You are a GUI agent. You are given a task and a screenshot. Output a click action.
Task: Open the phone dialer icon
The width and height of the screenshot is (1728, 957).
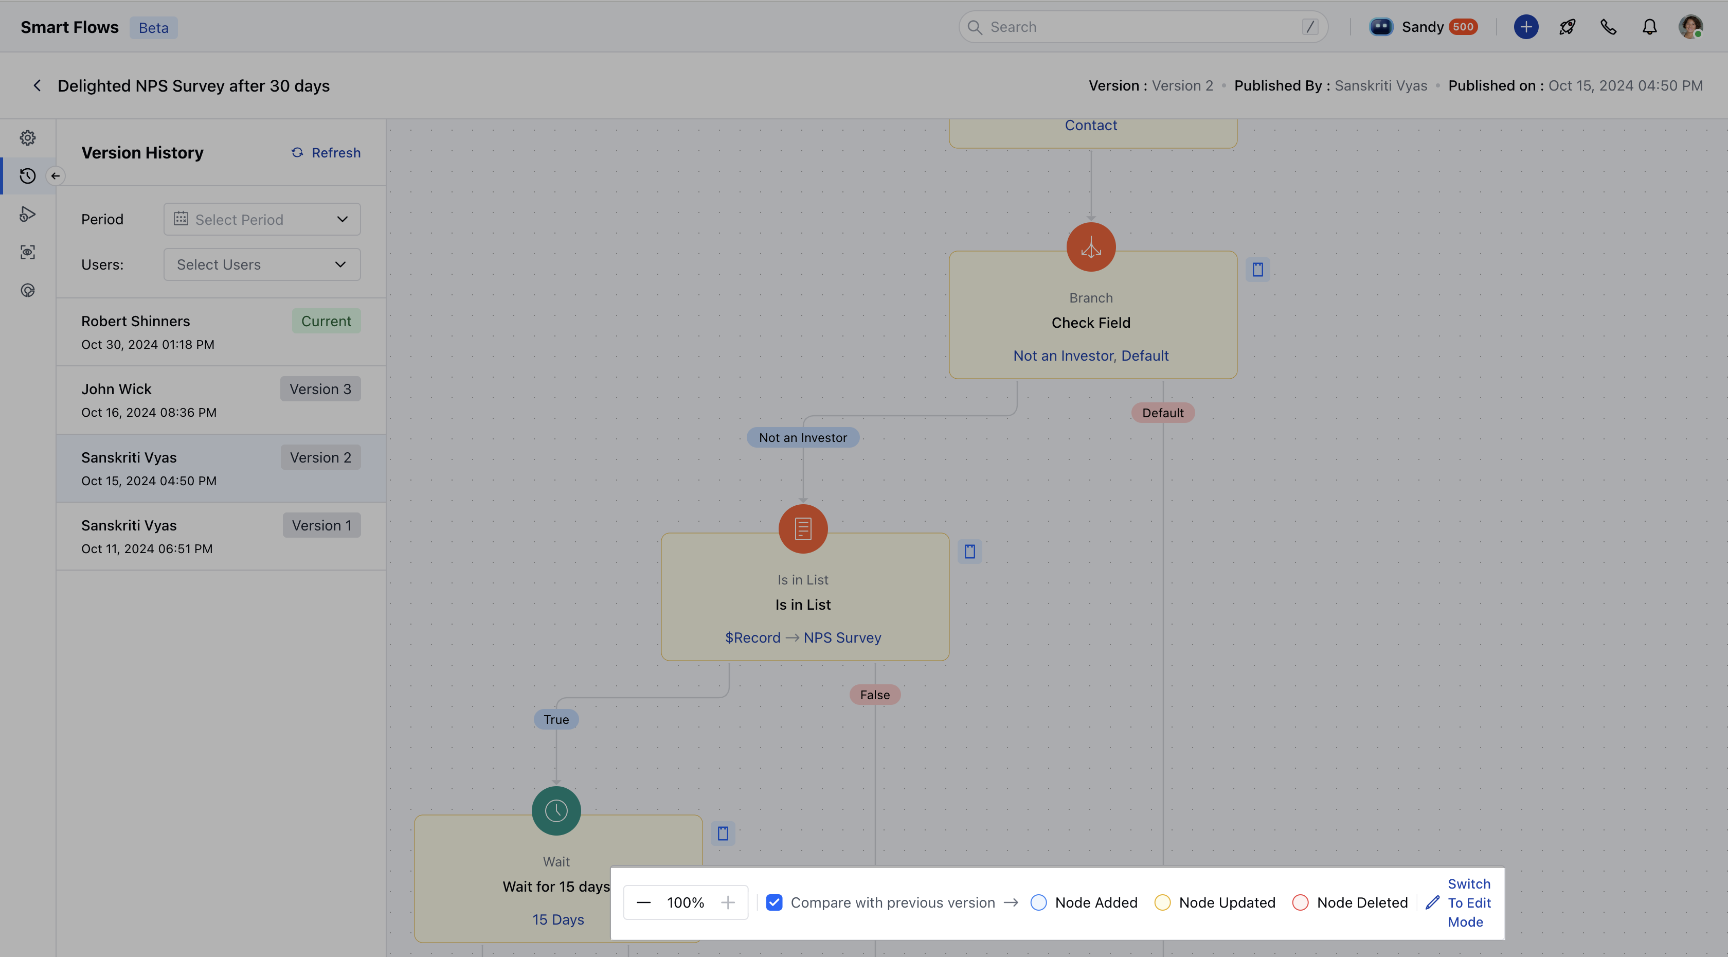pos(1608,27)
